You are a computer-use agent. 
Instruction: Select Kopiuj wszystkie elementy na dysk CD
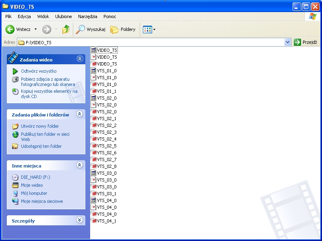(x=49, y=94)
